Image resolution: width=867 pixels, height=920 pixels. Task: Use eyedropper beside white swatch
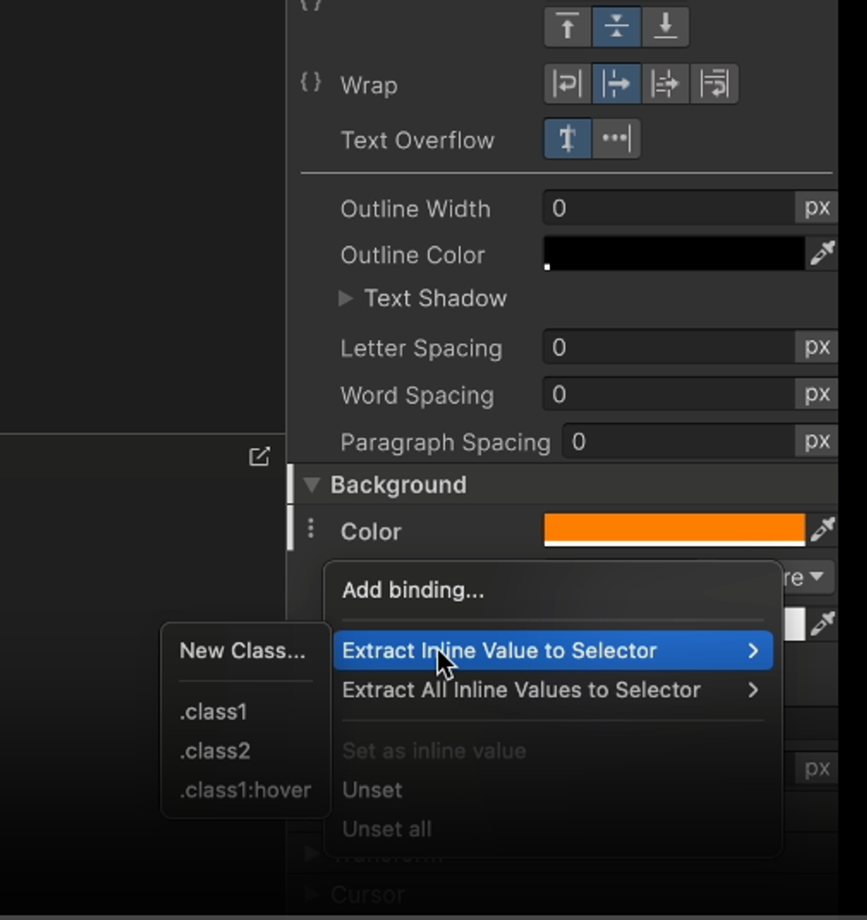point(823,623)
